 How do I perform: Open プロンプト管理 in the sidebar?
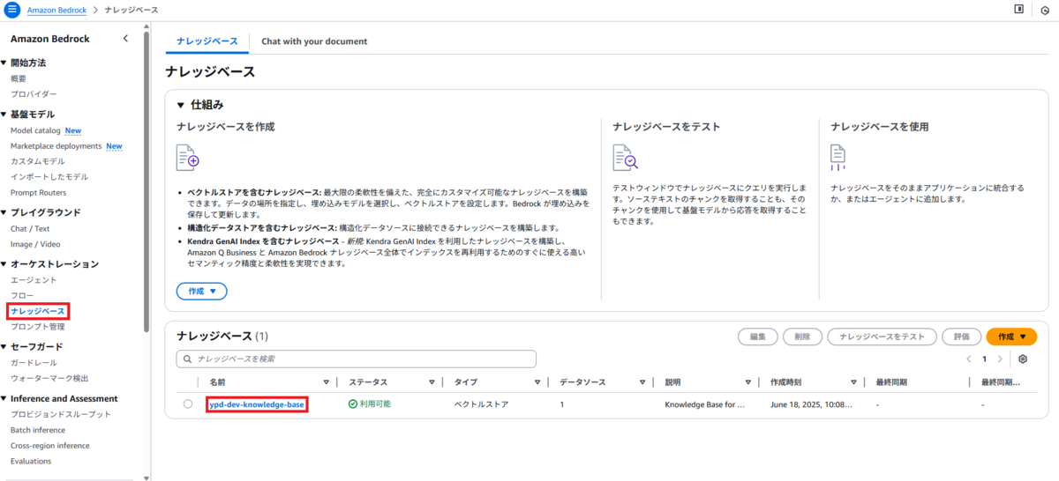coord(38,327)
